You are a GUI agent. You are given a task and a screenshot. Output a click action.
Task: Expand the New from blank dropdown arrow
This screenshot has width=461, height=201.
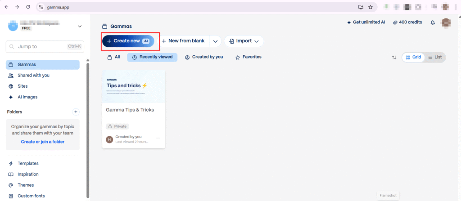click(216, 41)
